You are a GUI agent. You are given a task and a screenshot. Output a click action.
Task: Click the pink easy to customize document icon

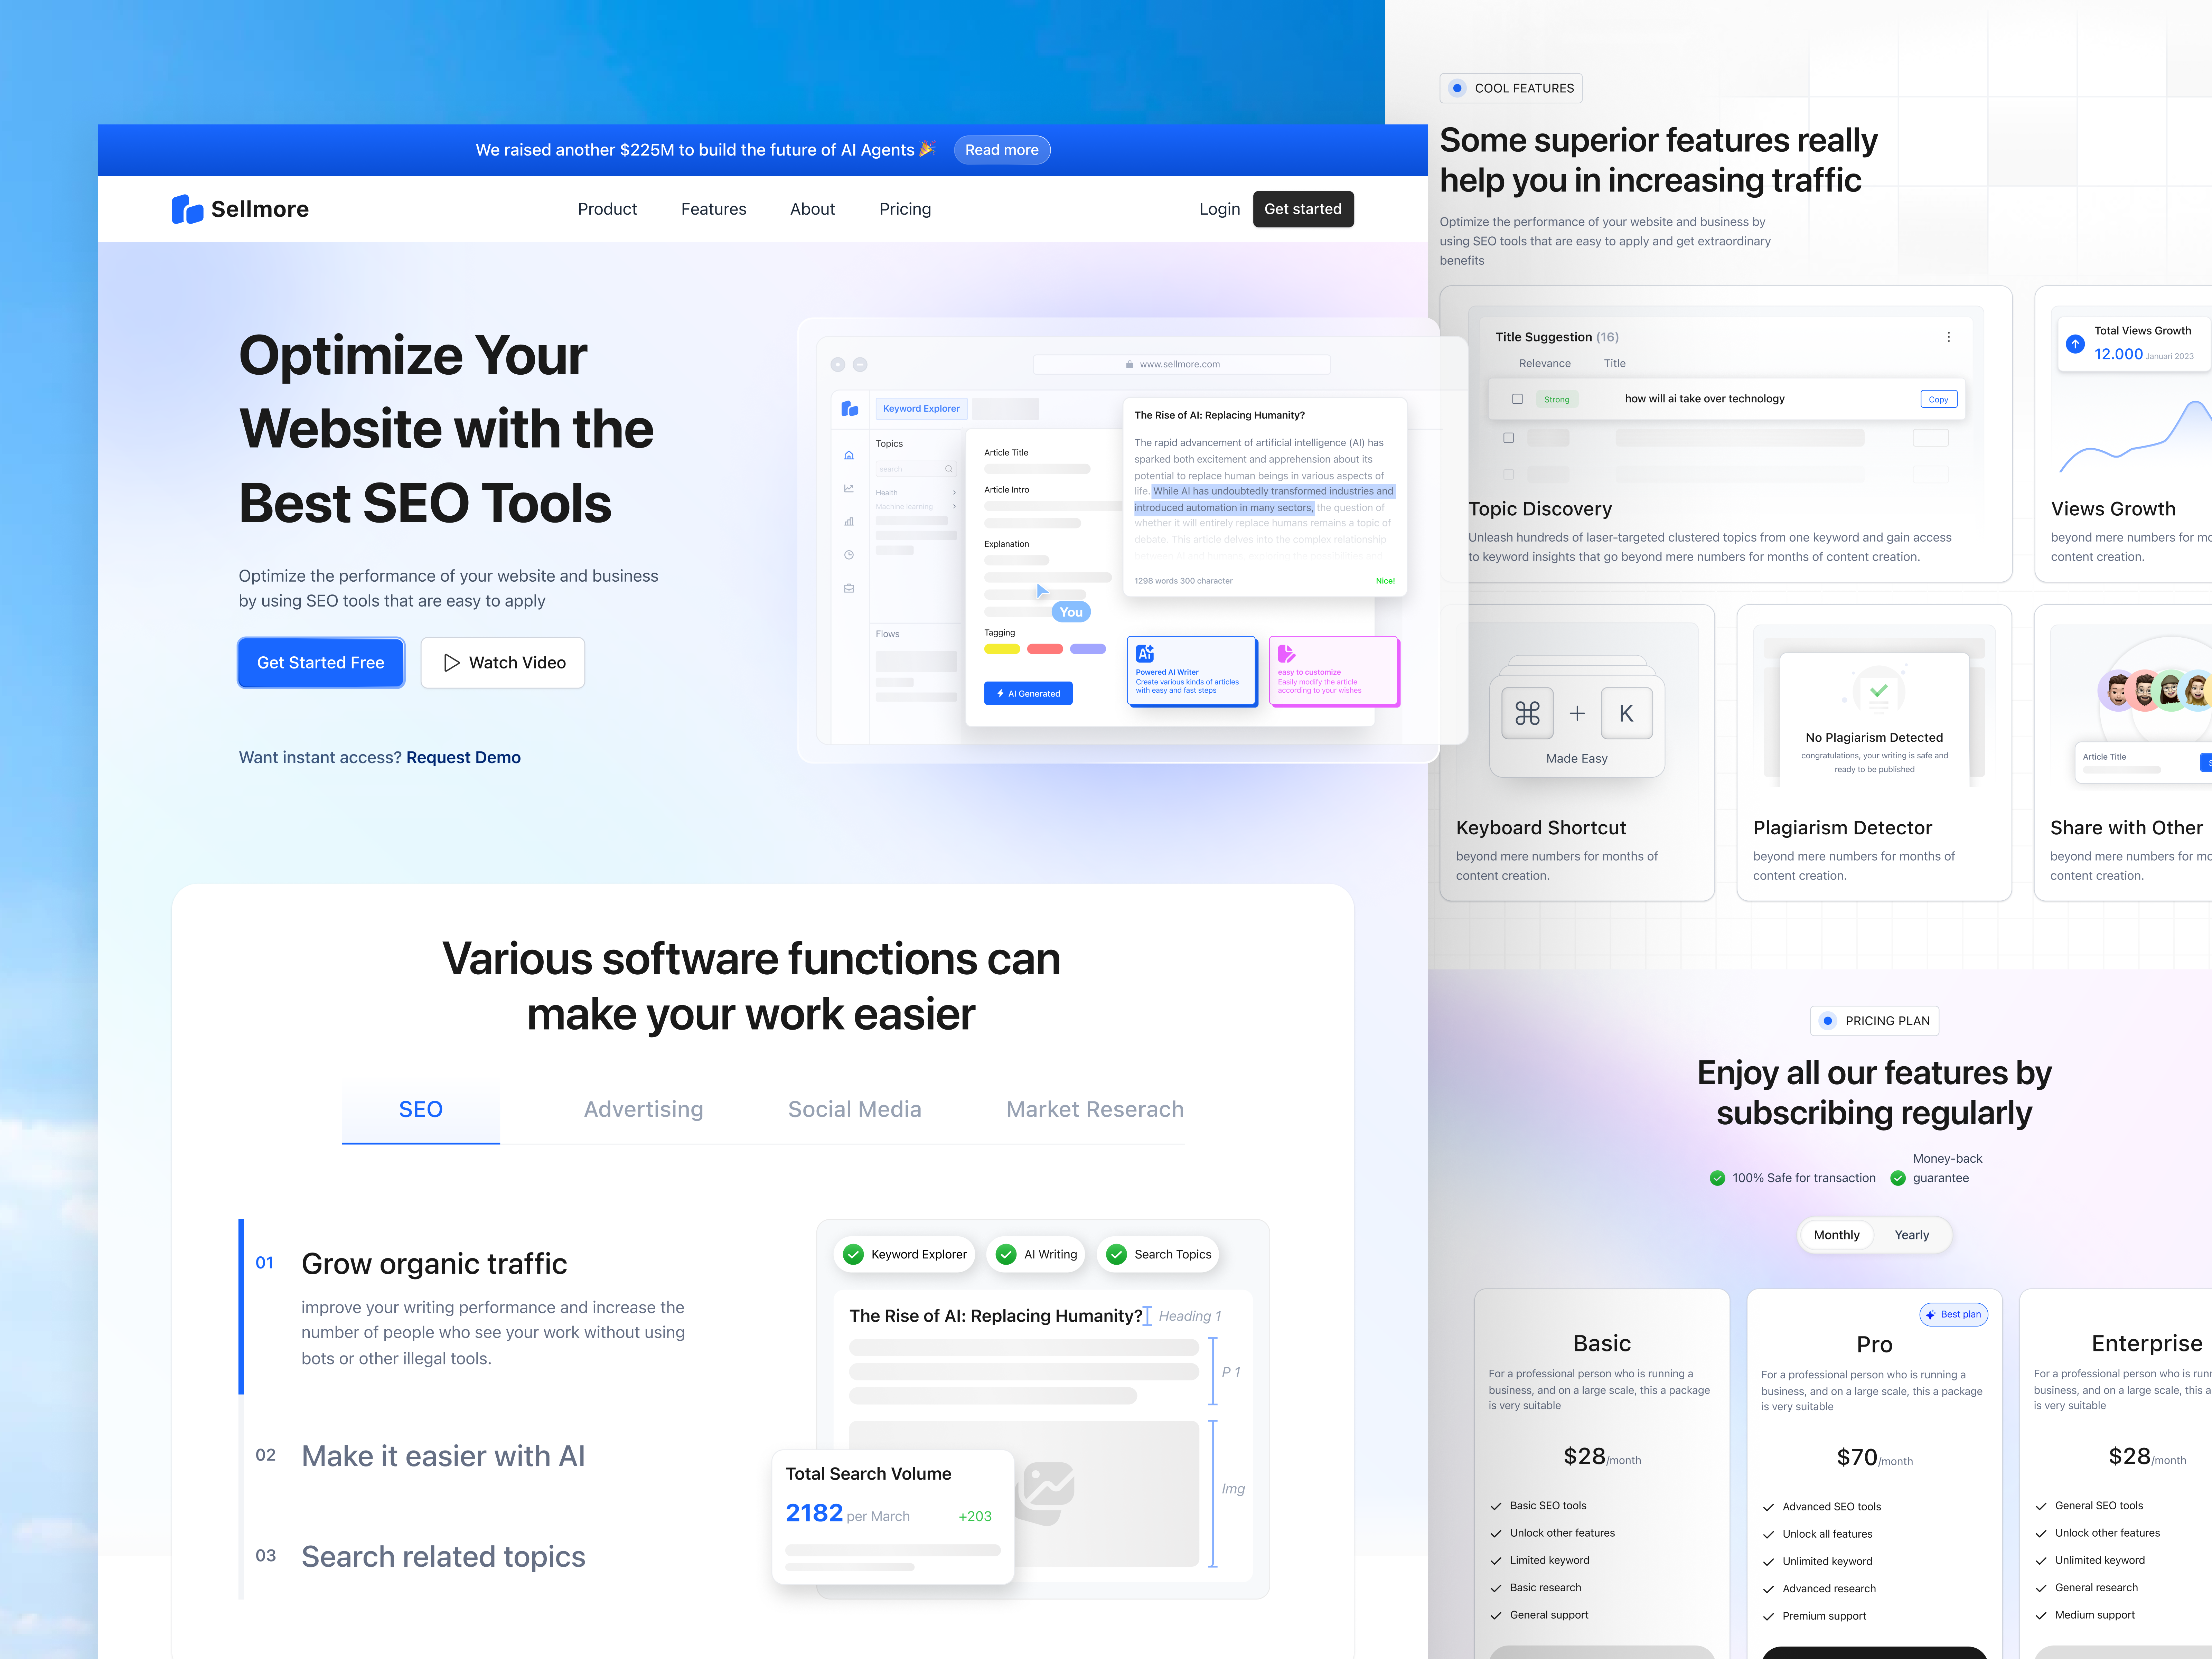(x=1287, y=654)
